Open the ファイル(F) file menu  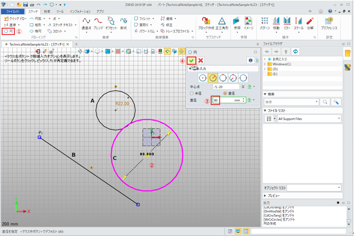13,12
